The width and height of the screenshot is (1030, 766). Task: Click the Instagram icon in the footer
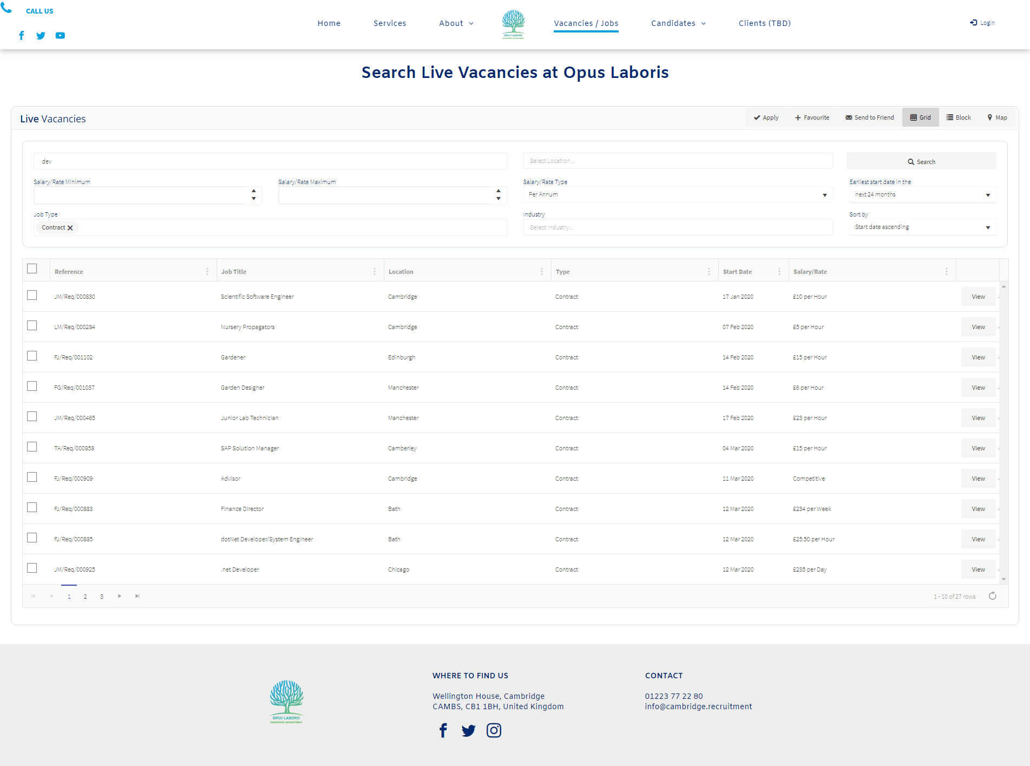(x=494, y=730)
